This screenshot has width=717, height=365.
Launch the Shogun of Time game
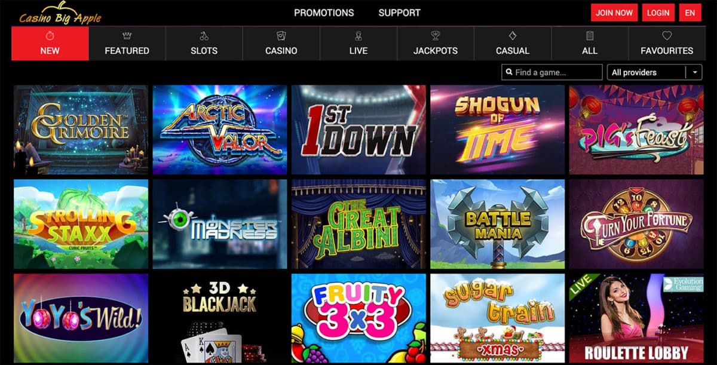tap(497, 130)
